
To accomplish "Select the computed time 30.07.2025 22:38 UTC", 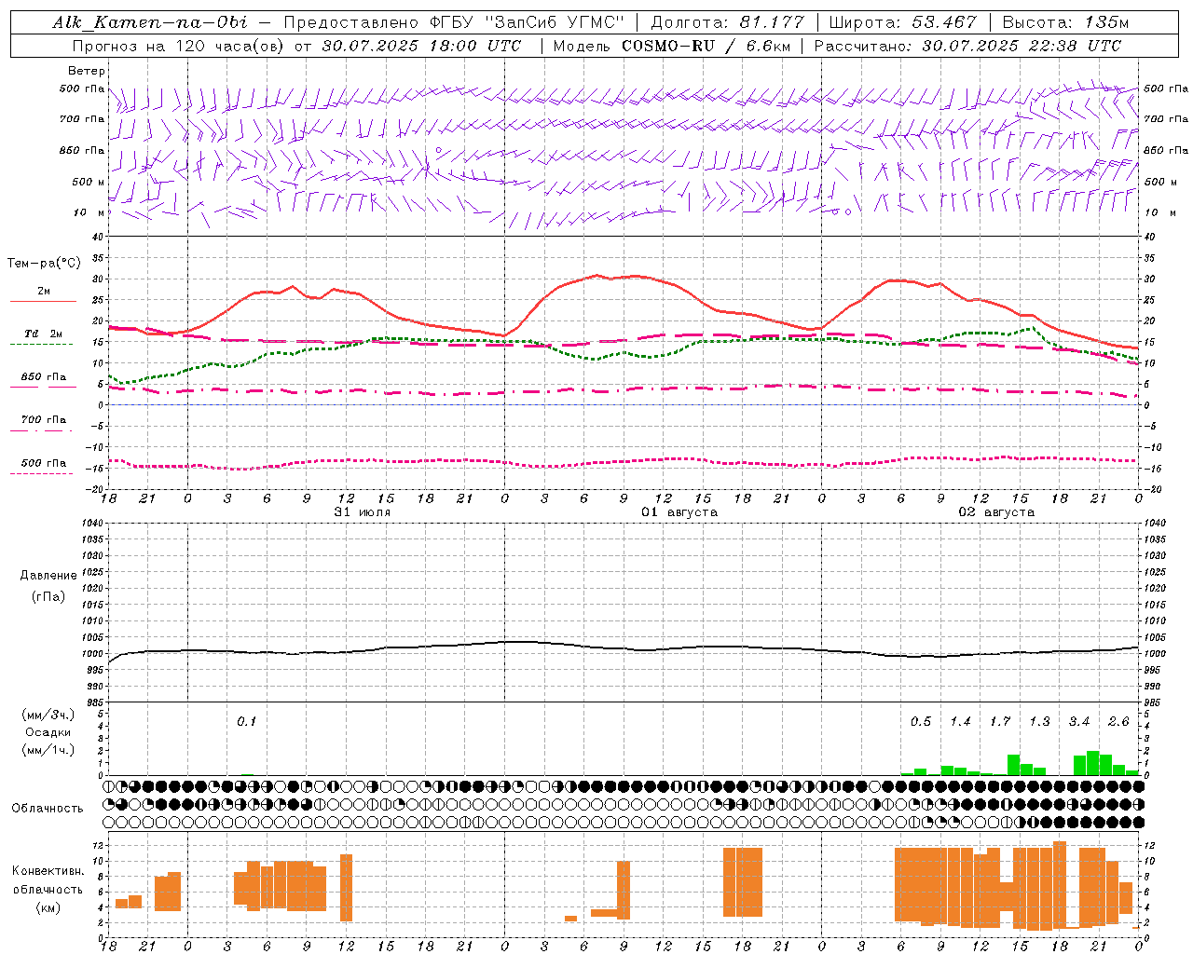I will [1022, 46].
